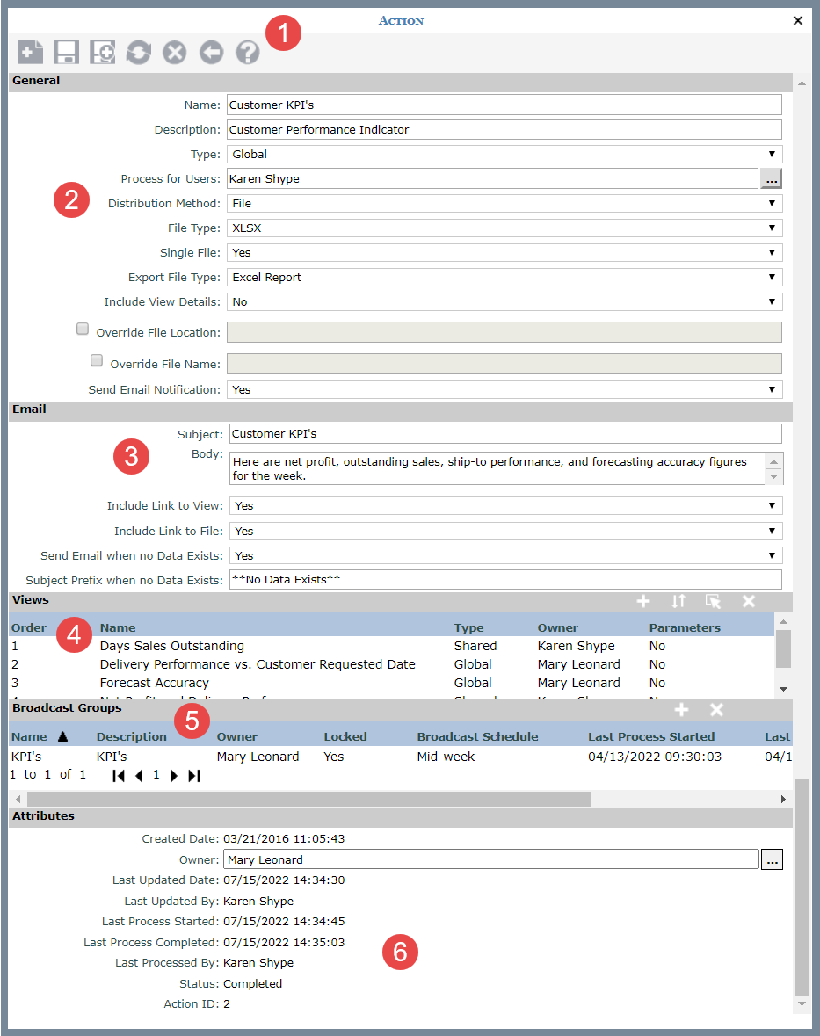
Task: Close the Action dialog
Action: (x=797, y=20)
